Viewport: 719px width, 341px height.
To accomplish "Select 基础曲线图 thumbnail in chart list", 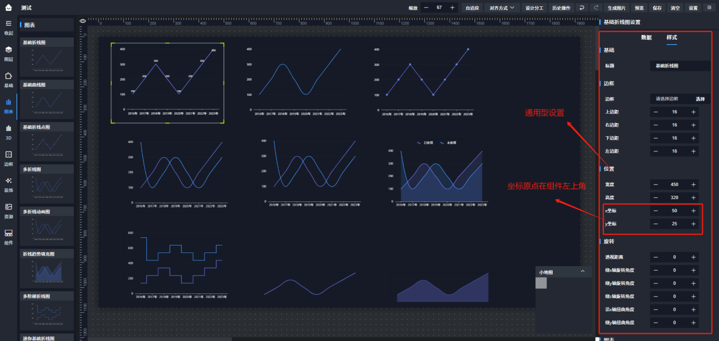I will click(x=47, y=99).
